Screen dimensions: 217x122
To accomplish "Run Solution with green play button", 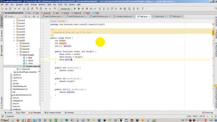I will [75, 8].
